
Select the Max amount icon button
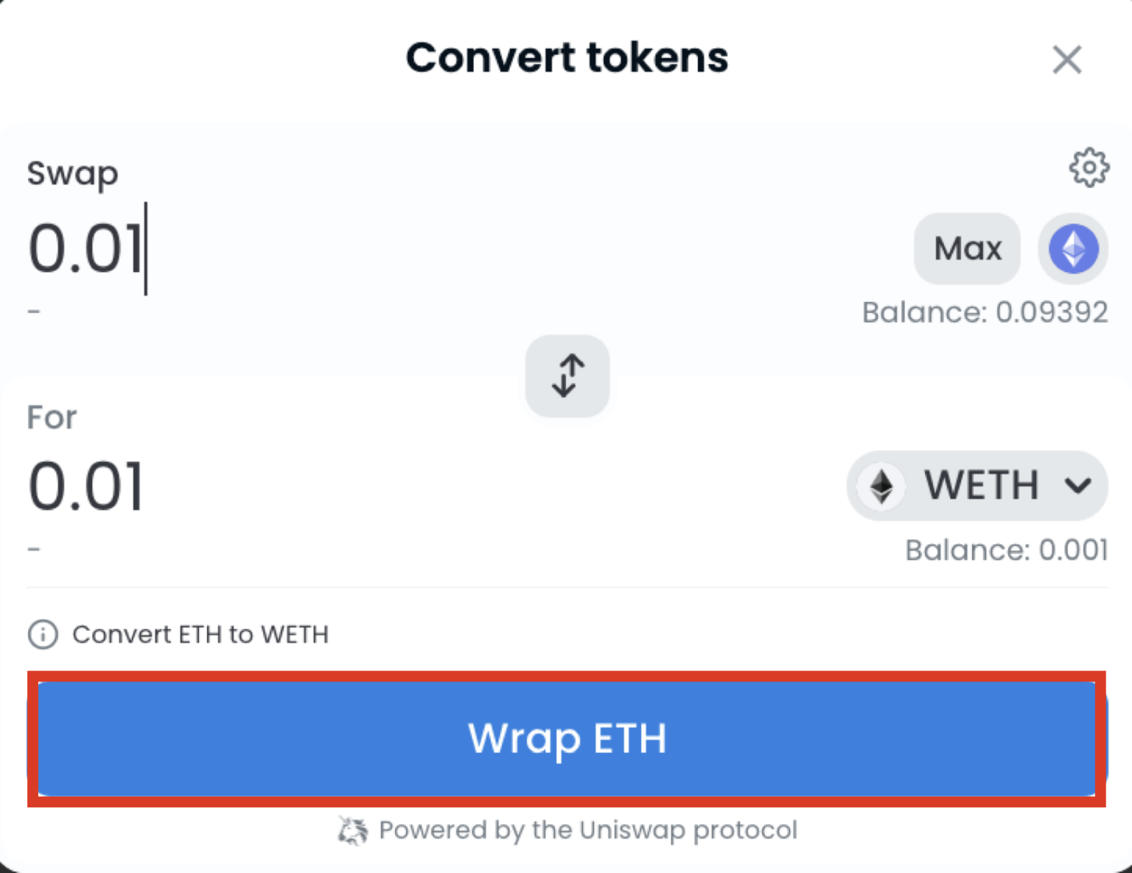tap(967, 249)
